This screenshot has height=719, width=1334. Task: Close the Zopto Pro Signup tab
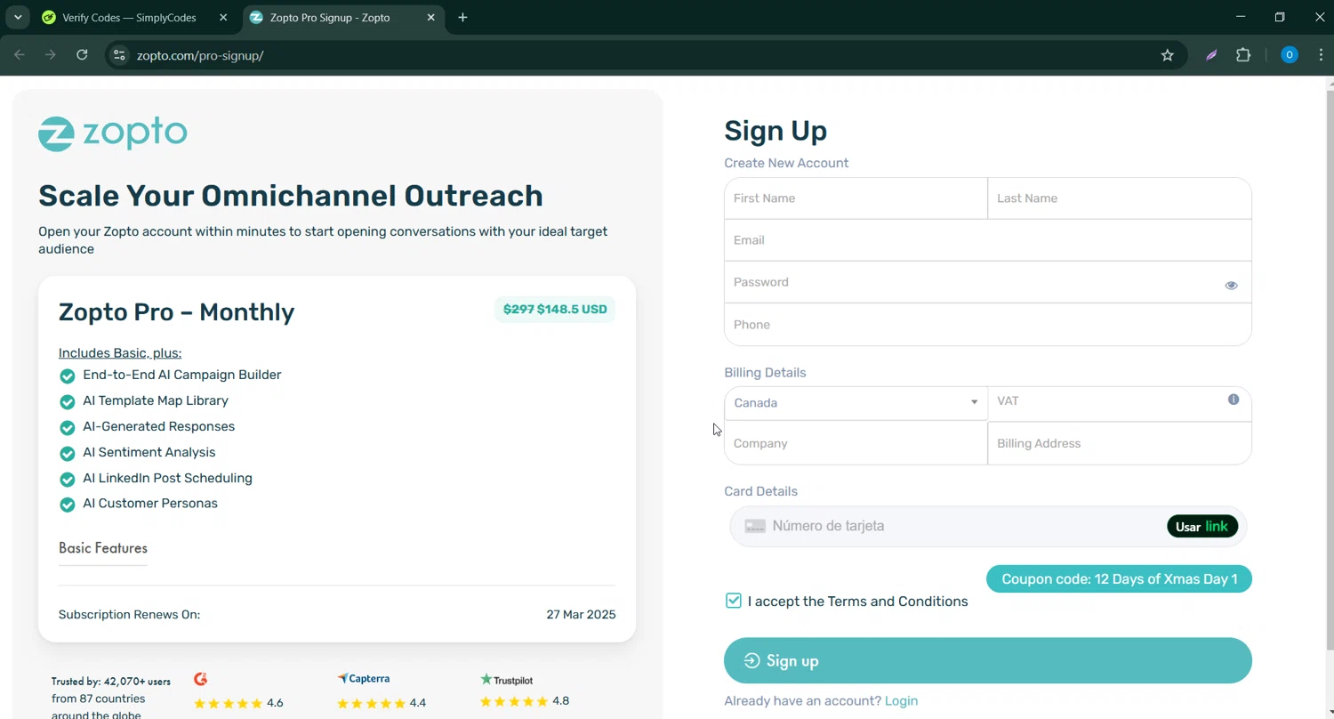coord(431,18)
